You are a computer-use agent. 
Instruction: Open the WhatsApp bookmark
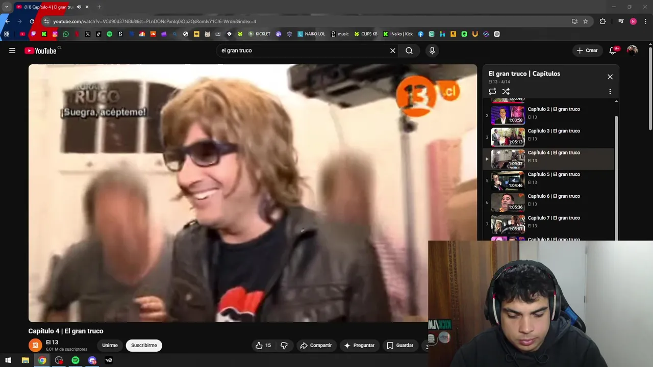66,34
